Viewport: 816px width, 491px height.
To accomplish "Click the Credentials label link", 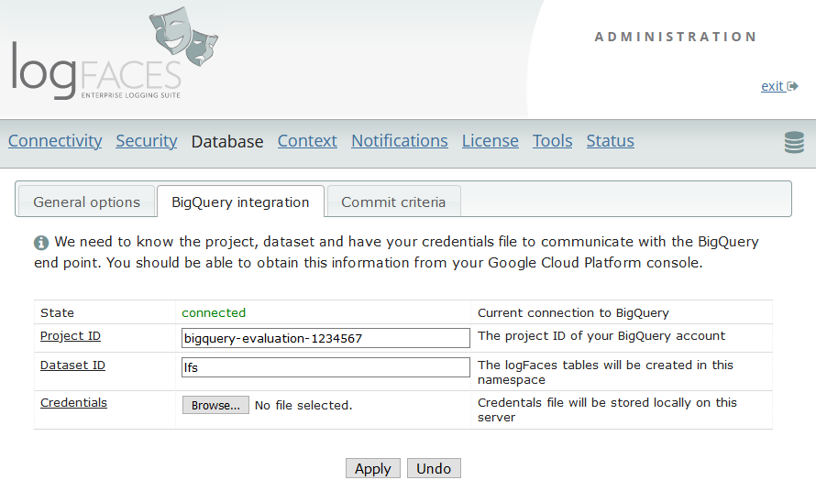I will 74,402.
